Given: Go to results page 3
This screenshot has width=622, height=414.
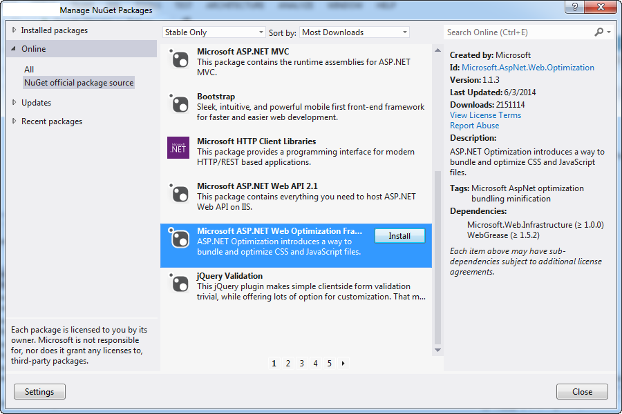Looking at the screenshot, I should pyautogui.click(x=302, y=363).
